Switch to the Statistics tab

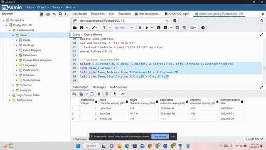125,14
